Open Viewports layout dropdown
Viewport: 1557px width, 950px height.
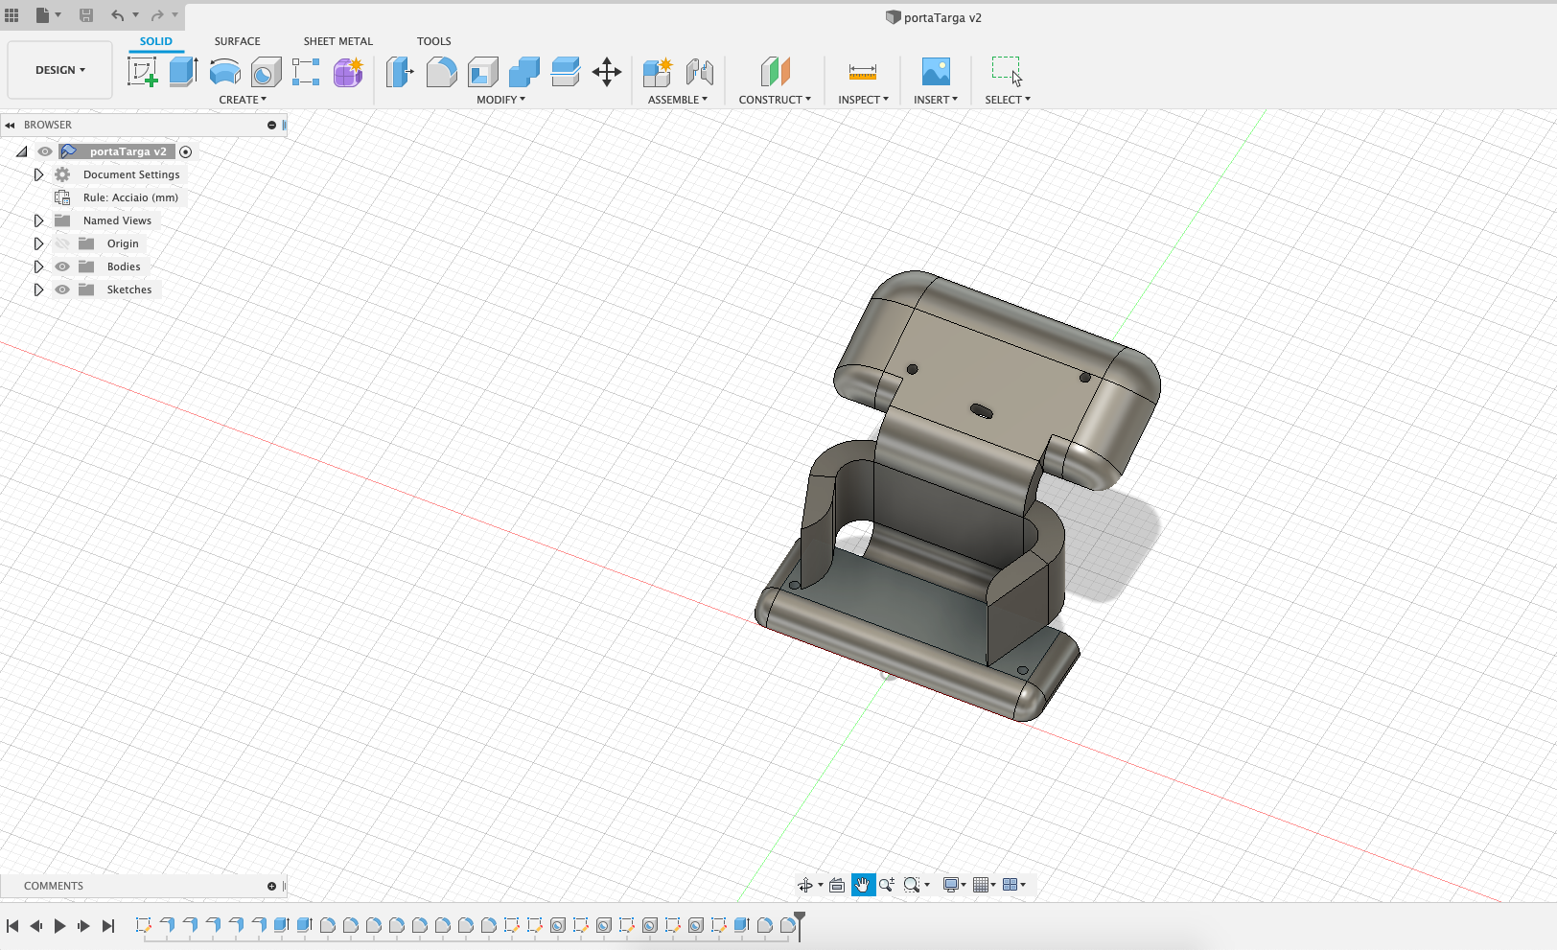click(1013, 885)
